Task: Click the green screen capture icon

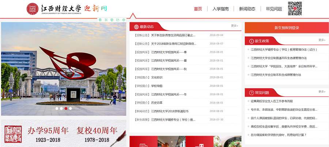Action: [x=112, y=20]
